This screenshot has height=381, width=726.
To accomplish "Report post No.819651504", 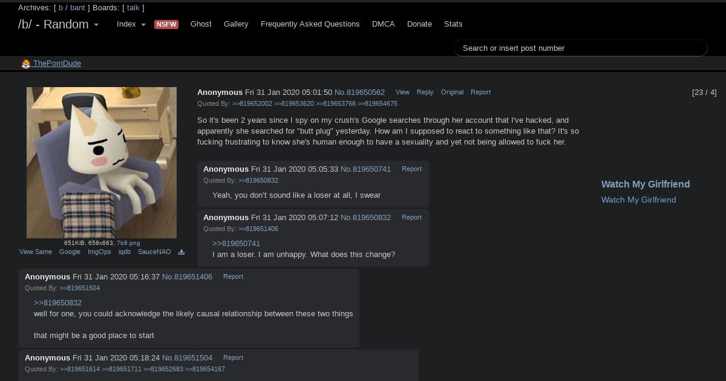I will point(233,358).
